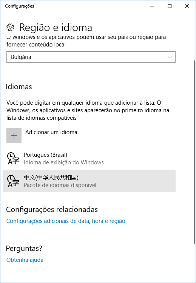196x283 pixels.
Task: Click the Idioma de exibição do Windows subtitle
Action: (64, 162)
